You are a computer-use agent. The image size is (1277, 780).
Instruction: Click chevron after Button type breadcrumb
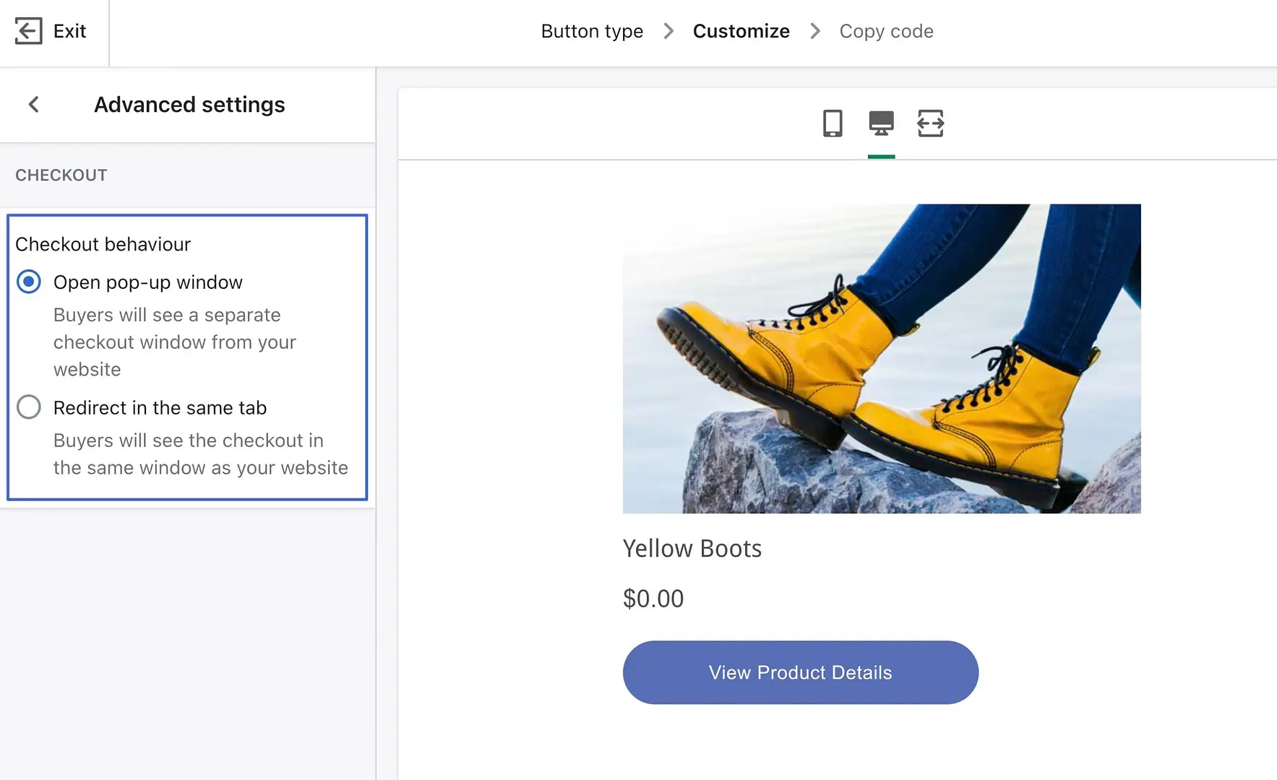(x=668, y=31)
